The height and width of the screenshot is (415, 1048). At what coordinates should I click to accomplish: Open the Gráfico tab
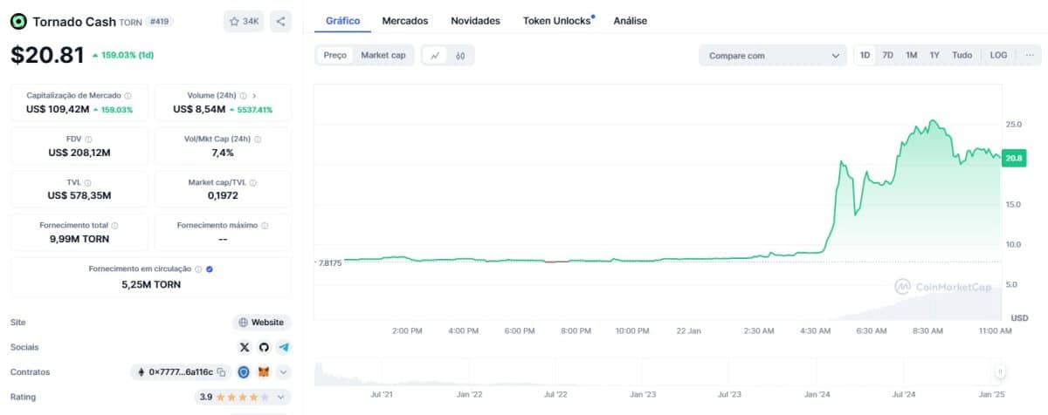pos(342,20)
